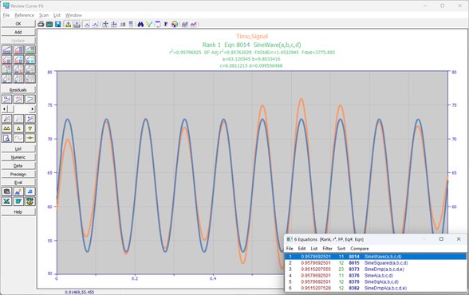Maximize the 6 Equations window
The width and height of the screenshot is (469, 295).
[x=441, y=239]
